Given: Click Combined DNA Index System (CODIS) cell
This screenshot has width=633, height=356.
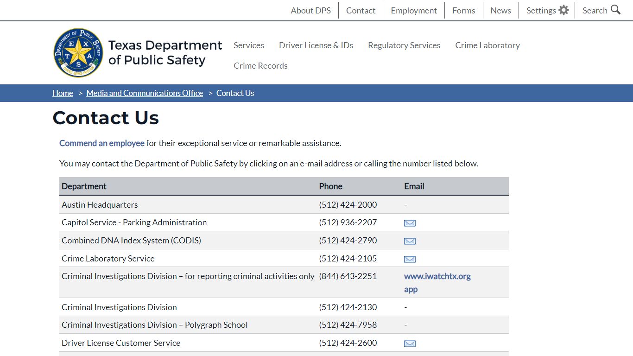Looking at the screenshot, I should coord(131,241).
